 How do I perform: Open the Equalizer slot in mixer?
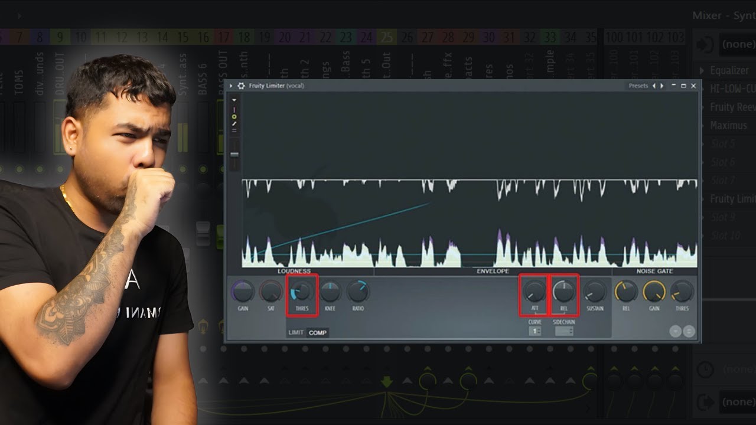point(729,70)
